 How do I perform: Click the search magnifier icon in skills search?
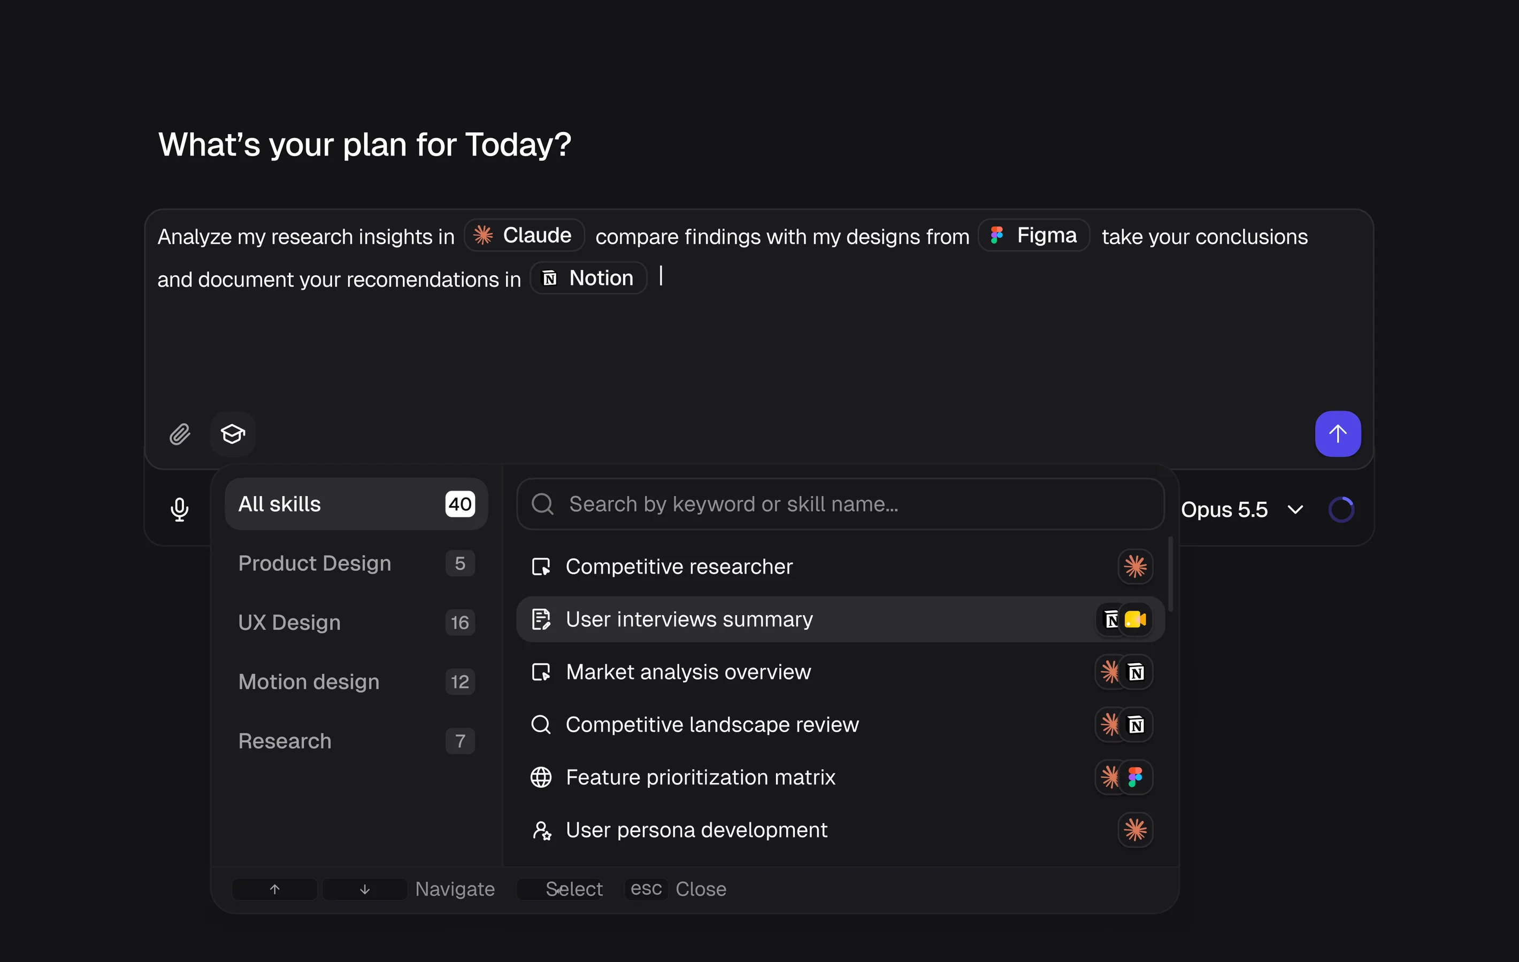[542, 503]
